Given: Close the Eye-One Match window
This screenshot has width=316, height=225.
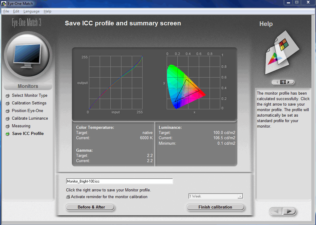Looking at the screenshot, I should coord(308,2).
